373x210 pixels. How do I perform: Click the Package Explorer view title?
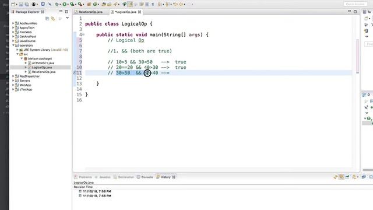pyautogui.click(x=27, y=12)
